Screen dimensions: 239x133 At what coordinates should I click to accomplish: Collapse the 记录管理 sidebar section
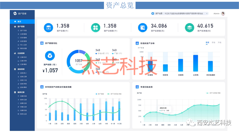(x=21, y=53)
